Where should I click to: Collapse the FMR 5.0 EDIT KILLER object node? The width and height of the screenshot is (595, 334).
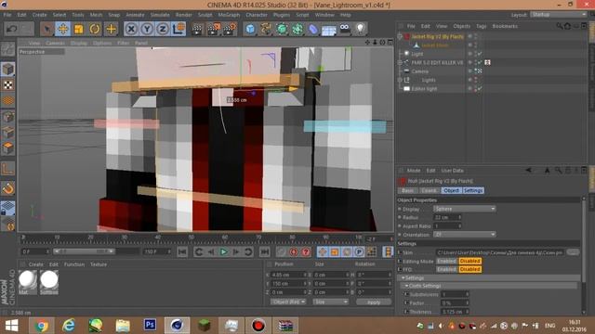tap(400, 62)
